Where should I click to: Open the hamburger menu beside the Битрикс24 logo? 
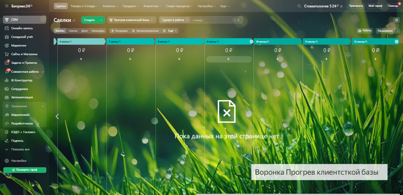(x=7, y=6)
